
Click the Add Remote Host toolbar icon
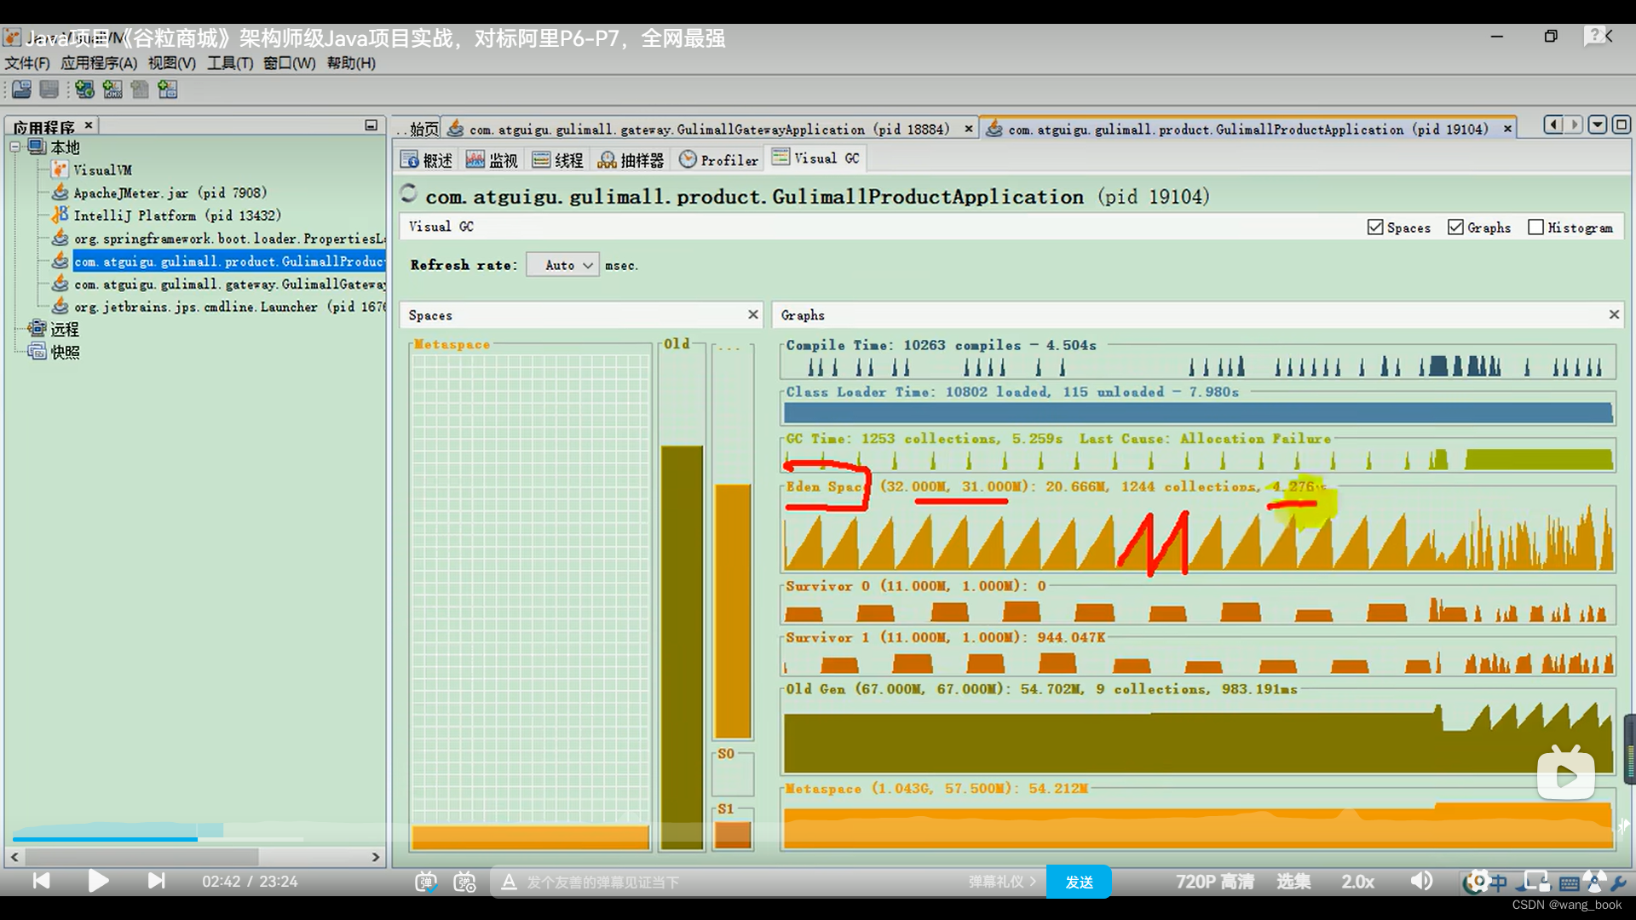click(x=84, y=89)
